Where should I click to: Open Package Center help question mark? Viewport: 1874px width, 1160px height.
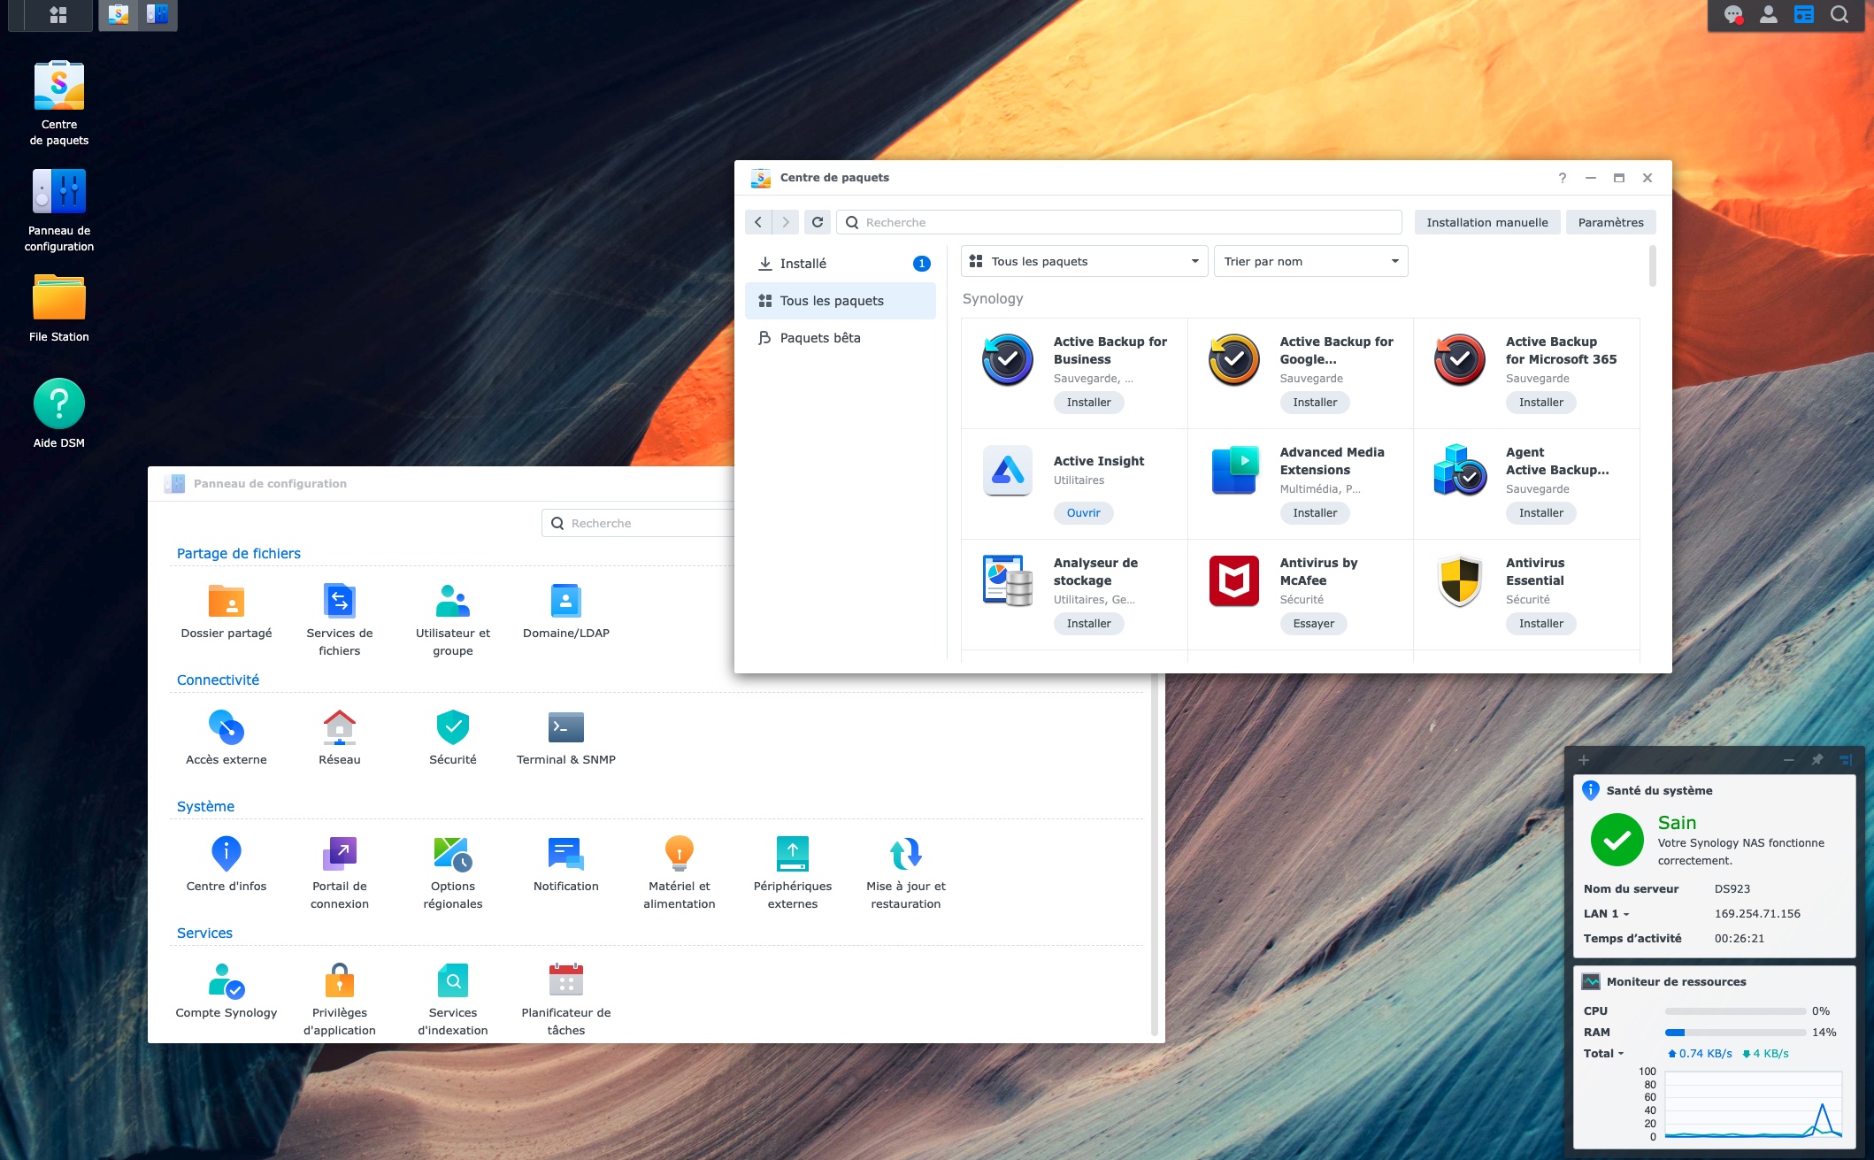pyautogui.click(x=1563, y=178)
